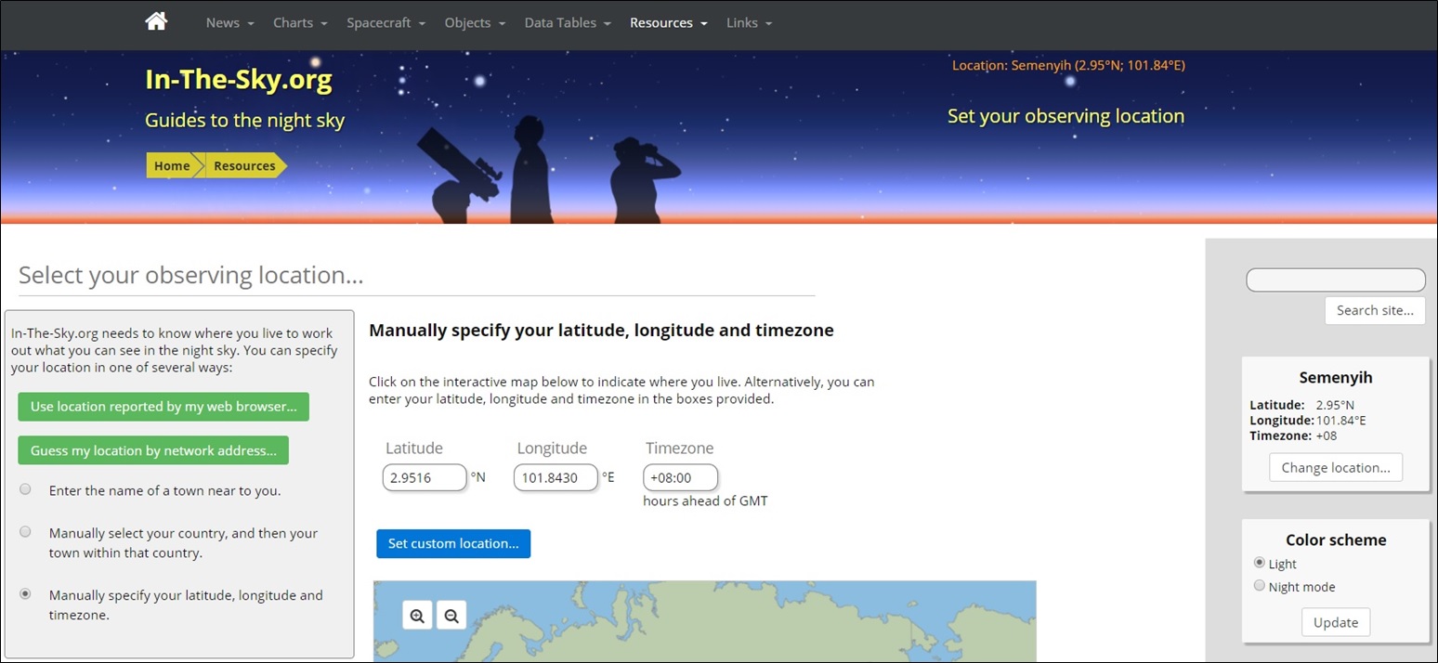Click the 'Set custom location...' button
1438x663 pixels.
(x=453, y=543)
